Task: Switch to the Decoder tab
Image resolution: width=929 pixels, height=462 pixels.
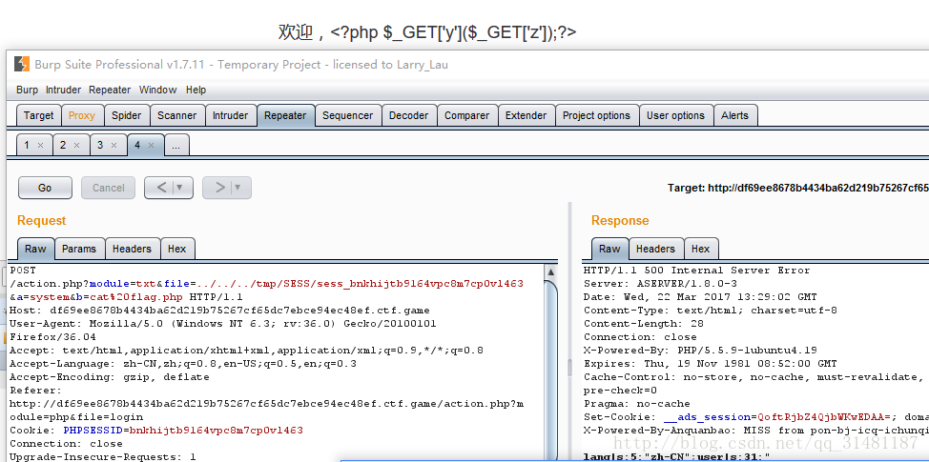Action: coord(409,115)
